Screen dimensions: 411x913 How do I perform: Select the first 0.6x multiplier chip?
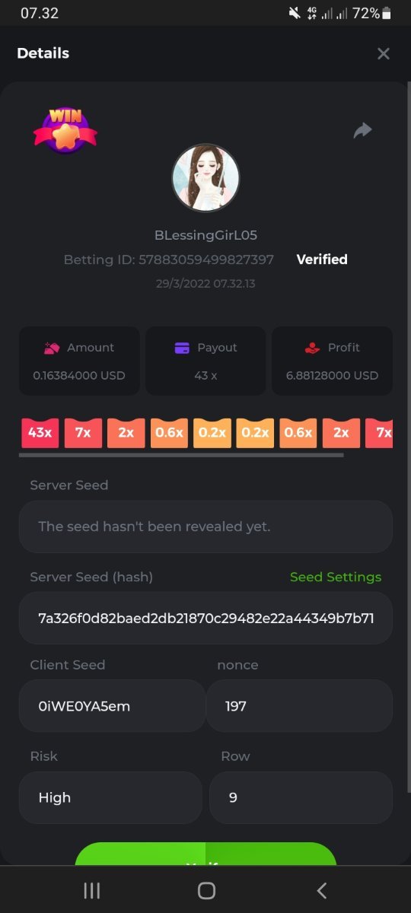(169, 432)
